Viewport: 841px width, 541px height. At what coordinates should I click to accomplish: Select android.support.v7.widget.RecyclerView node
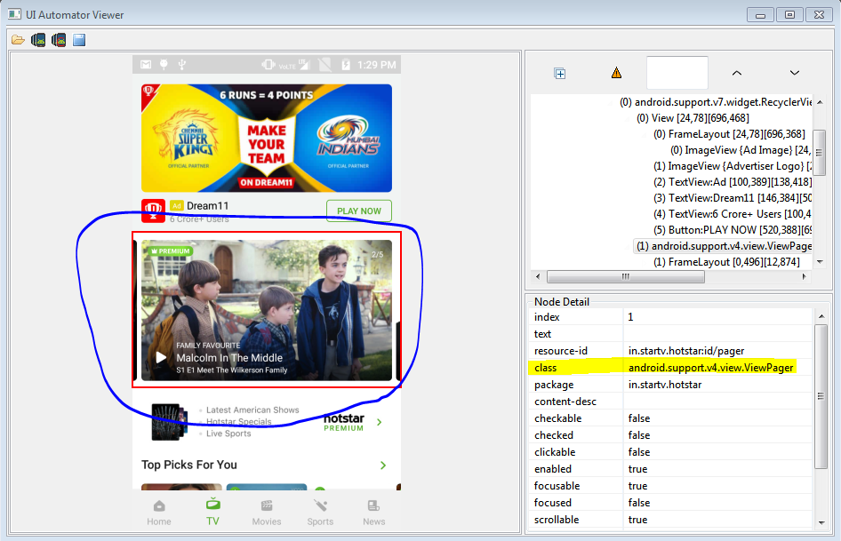point(716,102)
